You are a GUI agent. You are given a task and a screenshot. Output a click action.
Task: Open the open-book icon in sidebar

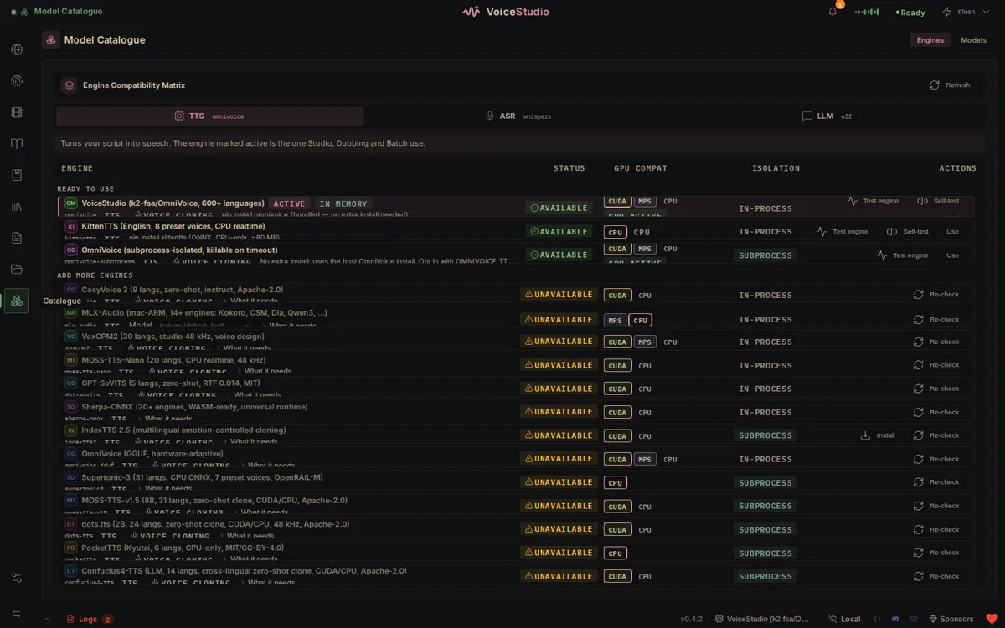point(17,144)
